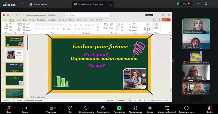Viewport: 218px width, 114px height.
Task: Open the Вид view dropdown
Action: coord(186,4)
